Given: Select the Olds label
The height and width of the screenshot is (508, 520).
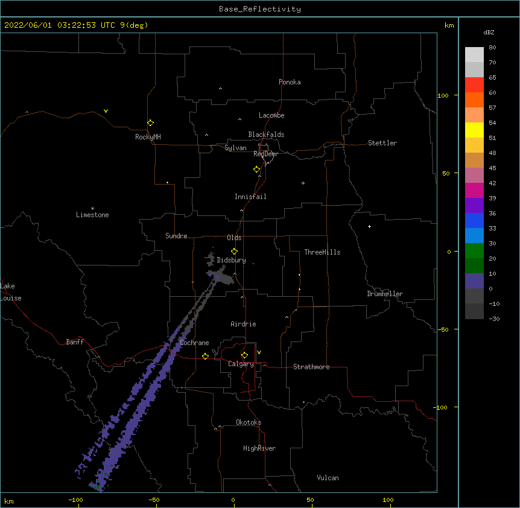Looking at the screenshot, I should click(x=234, y=238).
